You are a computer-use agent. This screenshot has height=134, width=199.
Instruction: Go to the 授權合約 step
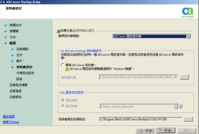[15, 25]
